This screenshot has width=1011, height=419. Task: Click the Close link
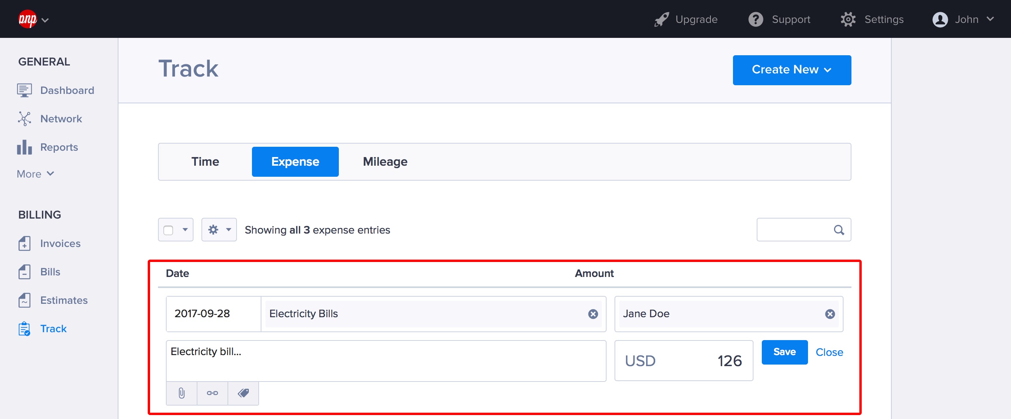tap(829, 352)
